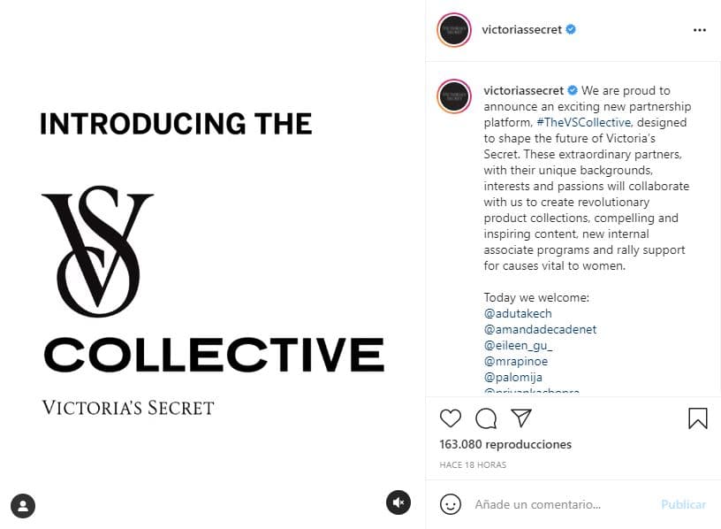
Task: Click the victoriassecret username in the caption
Action: [524, 89]
